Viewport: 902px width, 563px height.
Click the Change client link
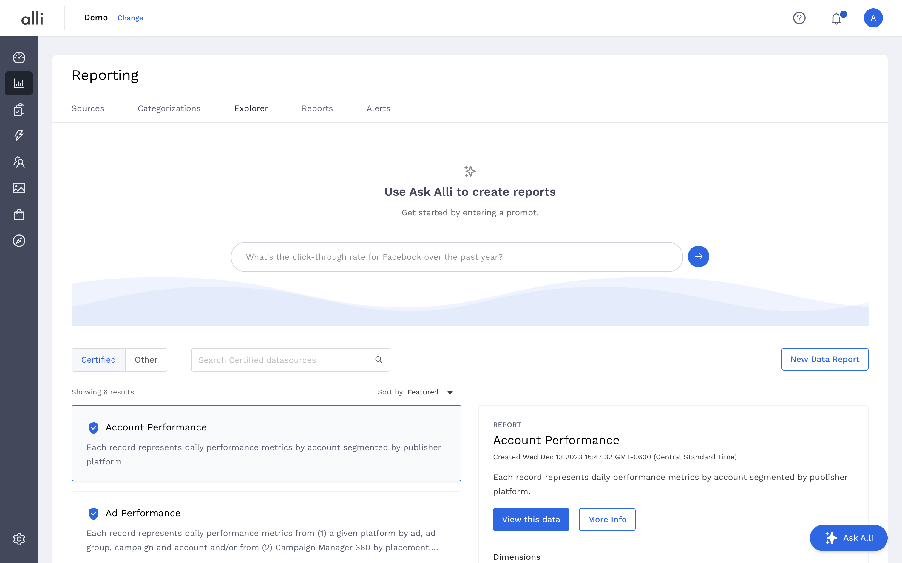[x=130, y=18]
